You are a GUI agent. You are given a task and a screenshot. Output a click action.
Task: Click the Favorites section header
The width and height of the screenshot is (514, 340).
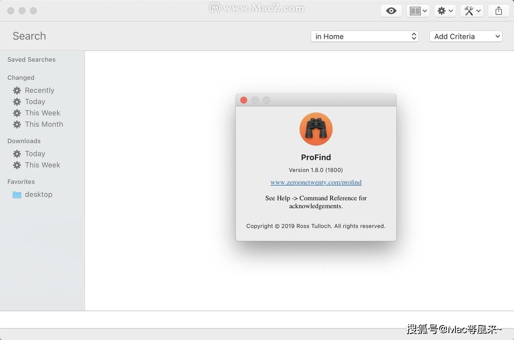(x=21, y=182)
